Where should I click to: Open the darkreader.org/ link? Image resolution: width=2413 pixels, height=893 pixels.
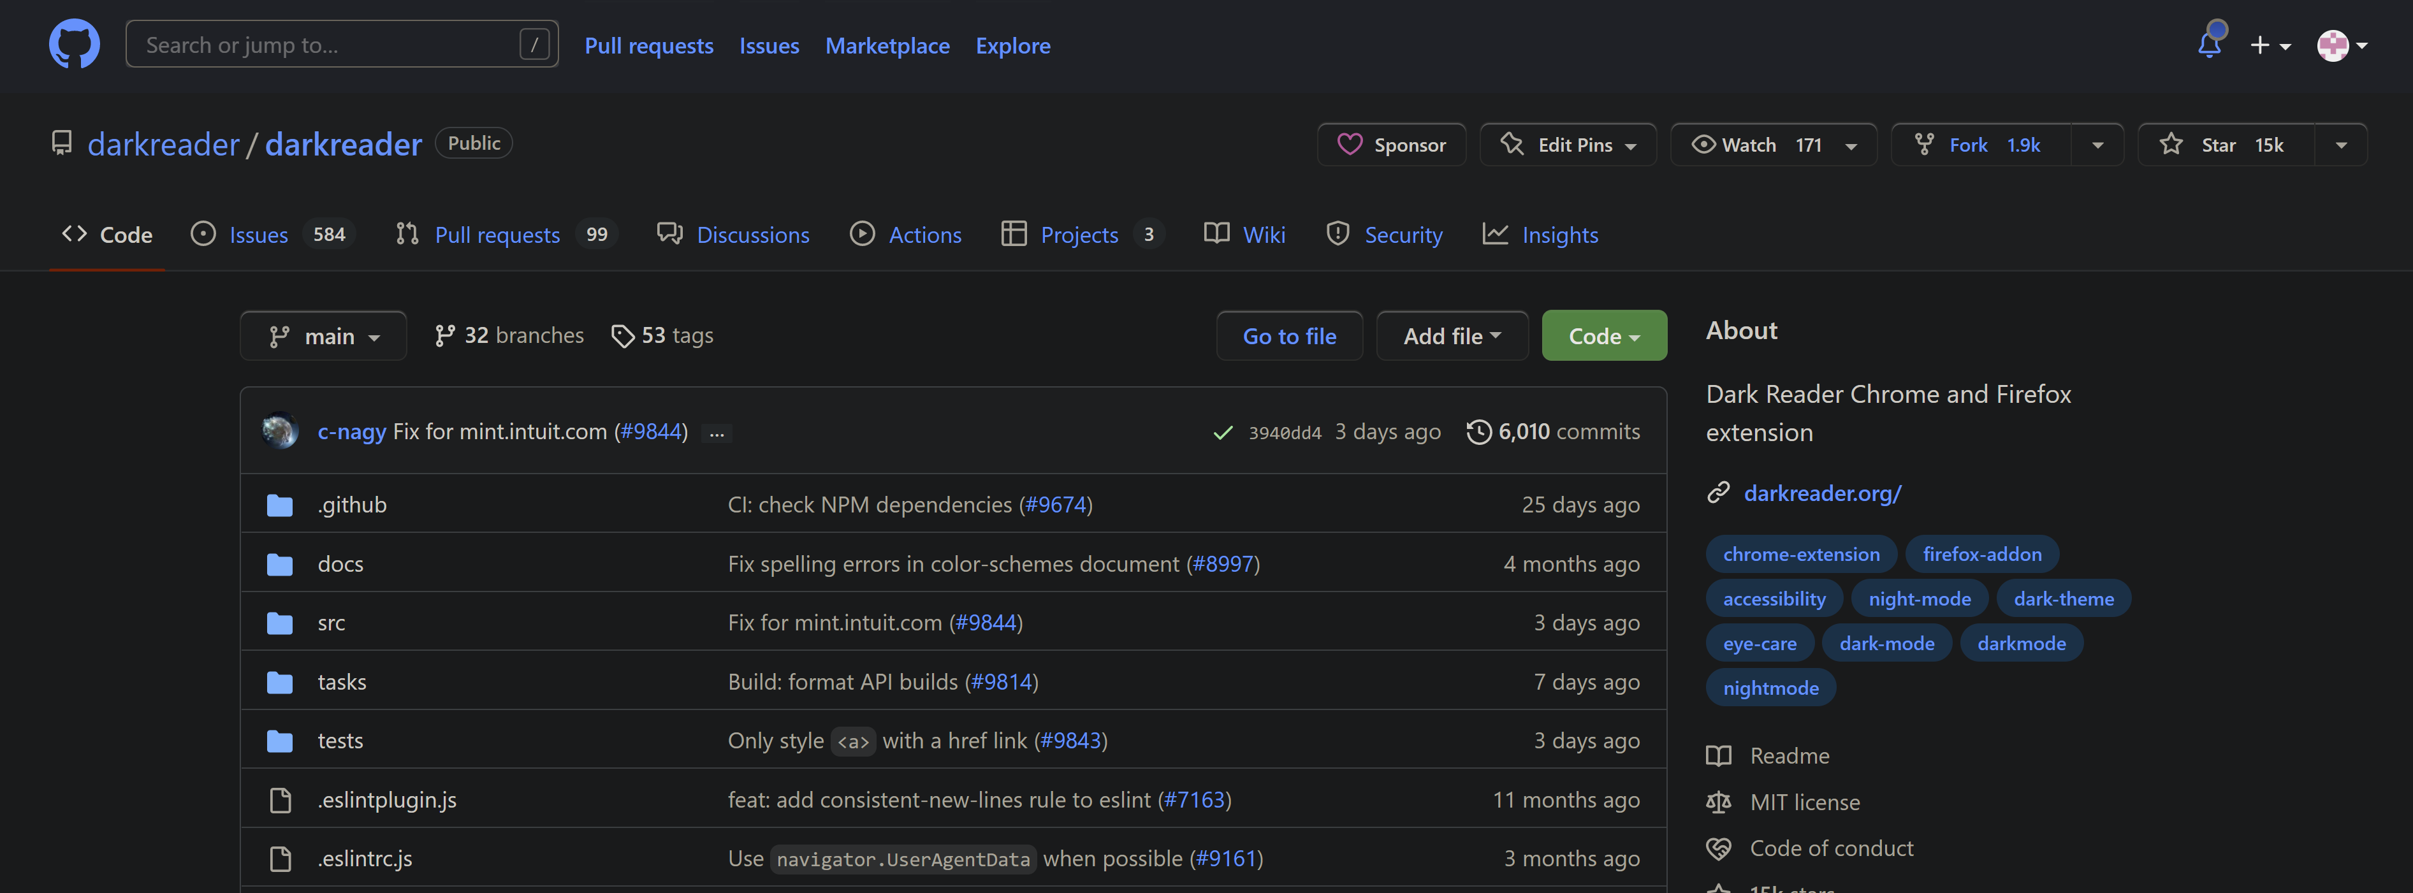coord(1822,493)
